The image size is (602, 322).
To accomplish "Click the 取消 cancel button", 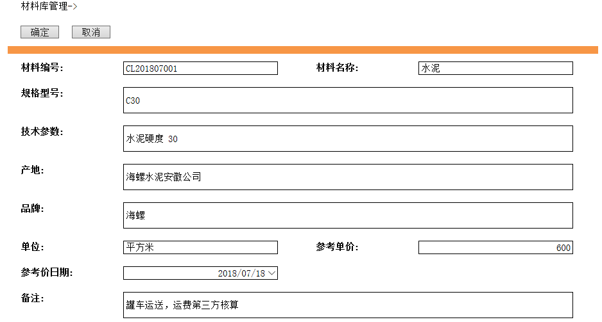I will 91,32.
